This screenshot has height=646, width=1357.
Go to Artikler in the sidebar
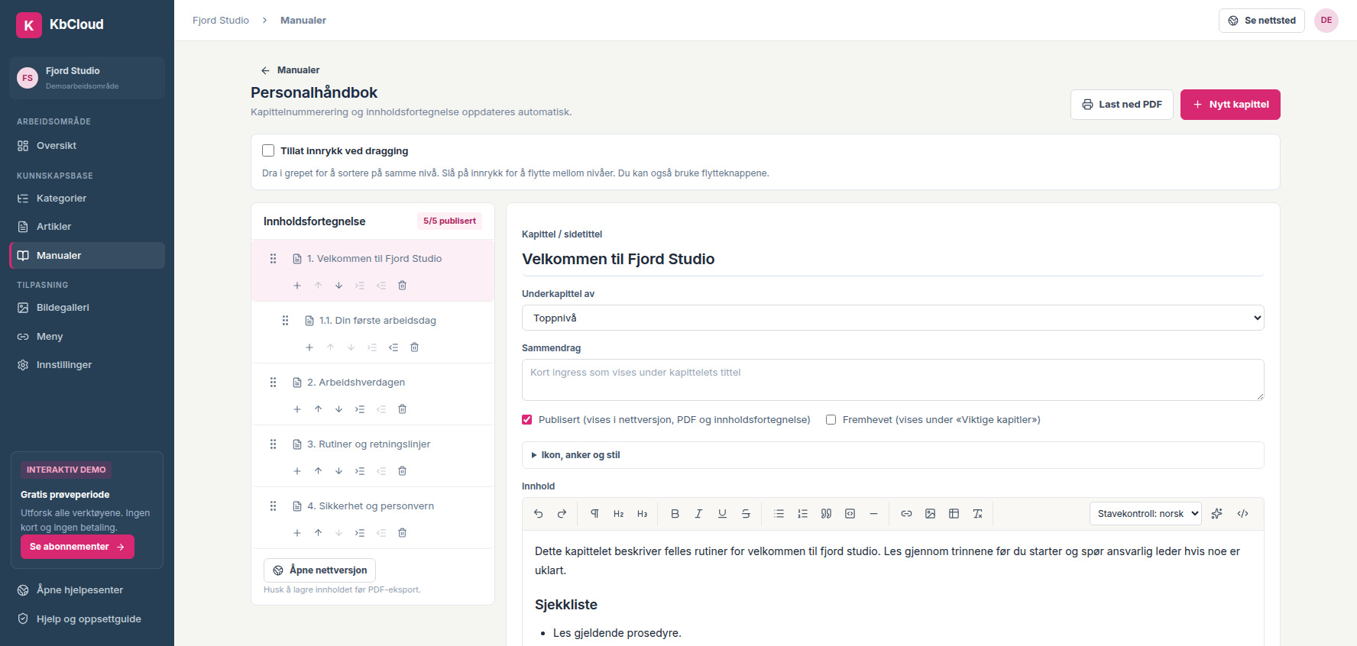(x=87, y=227)
